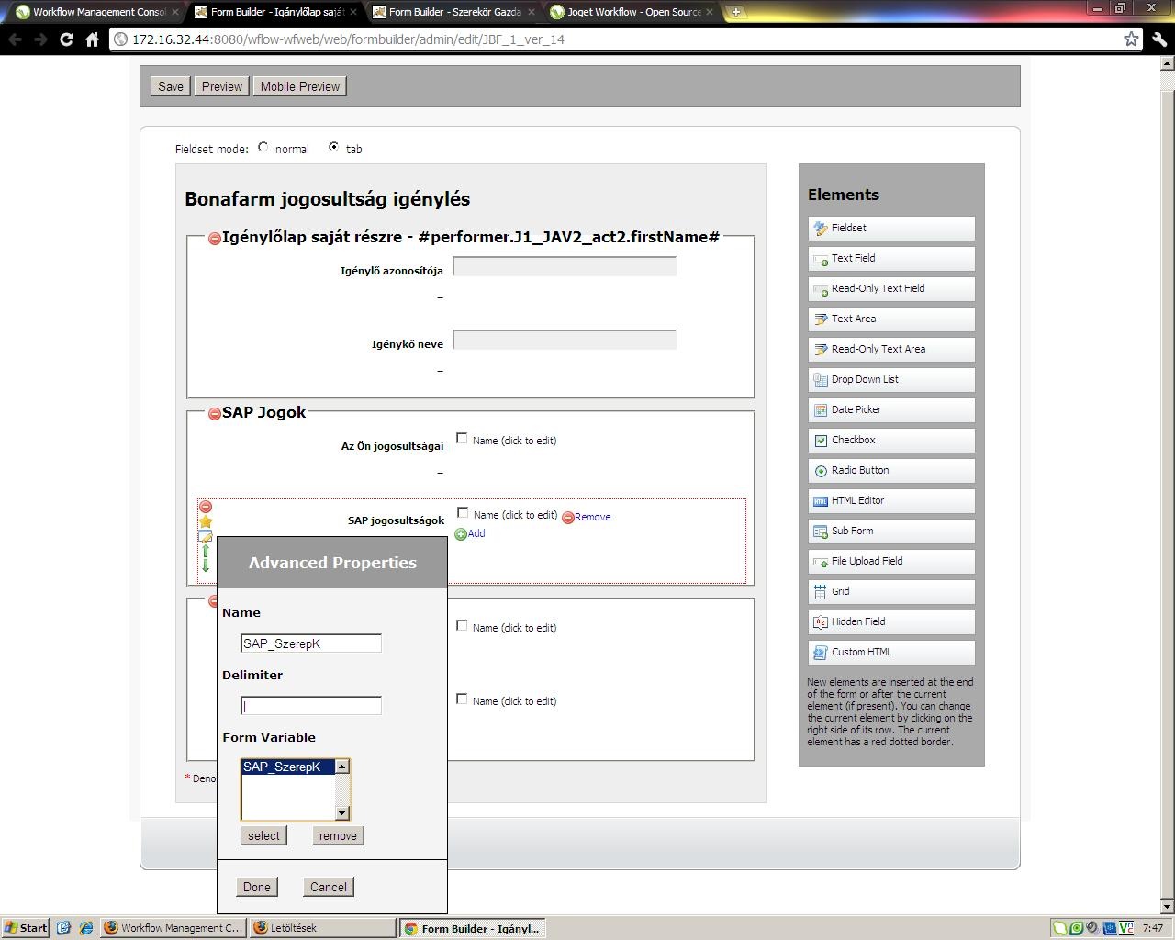The width and height of the screenshot is (1175, 940).
Task: Insert a Date Picker element
Action: point(891,409)
